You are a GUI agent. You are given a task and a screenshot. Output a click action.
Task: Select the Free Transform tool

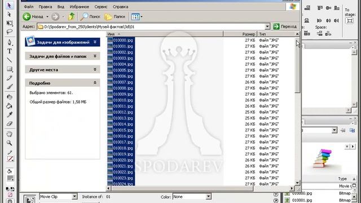[x=10, y=23]
